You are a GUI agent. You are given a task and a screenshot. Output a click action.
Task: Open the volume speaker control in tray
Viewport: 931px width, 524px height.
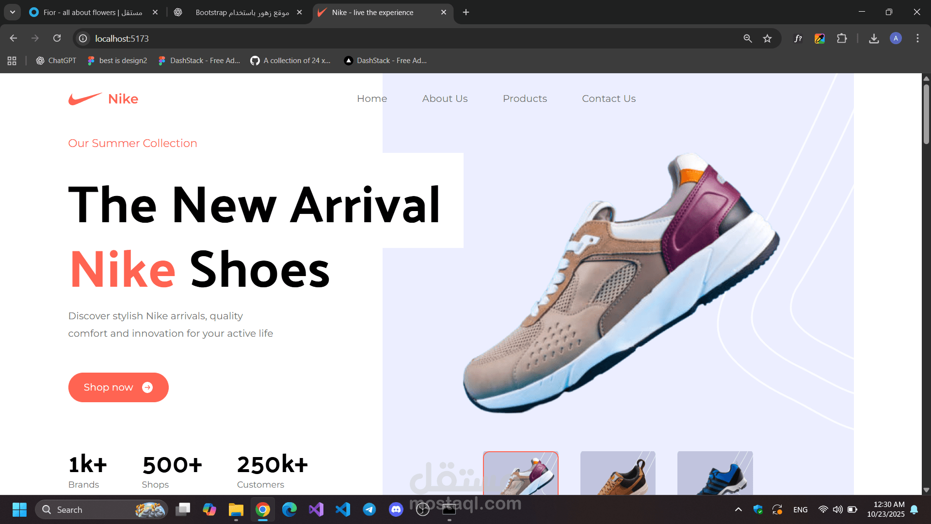[x=837, y=509]
